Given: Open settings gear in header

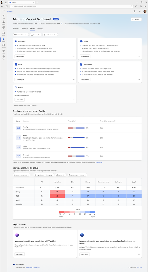Looking at the screenshot, I should point(140,11).
